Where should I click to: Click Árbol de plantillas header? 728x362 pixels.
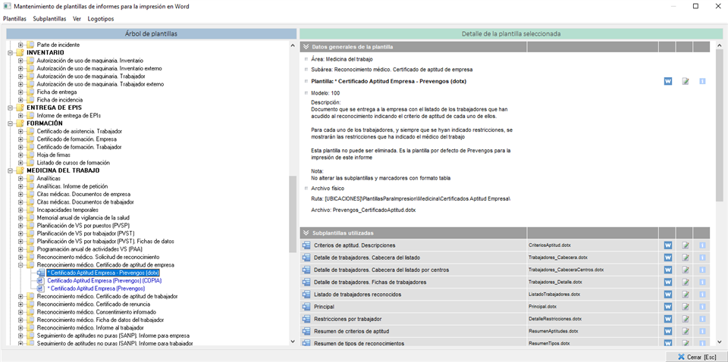pyautogui.click(x=152, y=34)
